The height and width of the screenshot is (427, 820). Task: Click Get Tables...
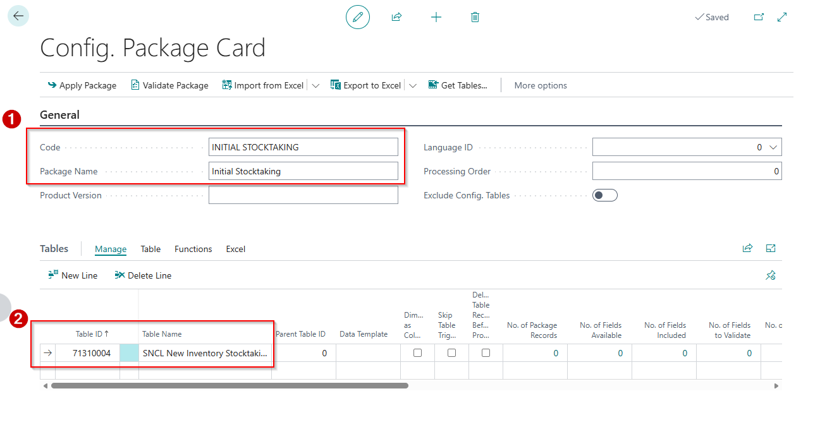(x=458, y=85)
